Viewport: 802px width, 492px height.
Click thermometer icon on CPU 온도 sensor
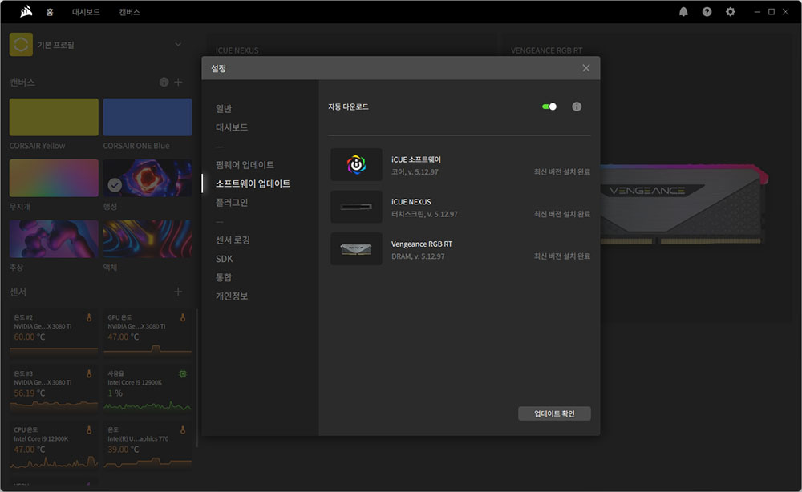(x=89, y=430)
